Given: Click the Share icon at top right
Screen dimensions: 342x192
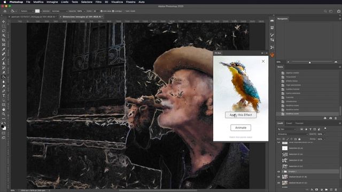Looking at the screenshot, I should [x=339, y=11].
